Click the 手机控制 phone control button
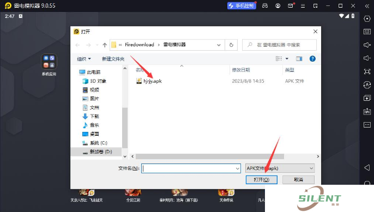 point(242,5)
